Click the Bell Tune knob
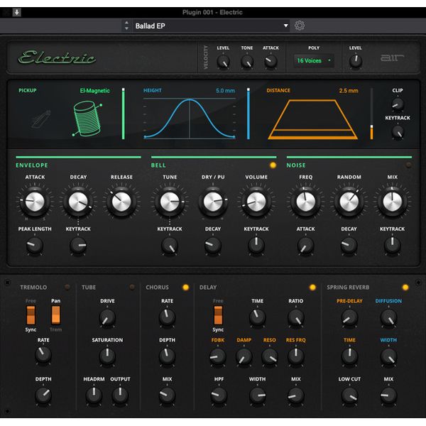The height and width of the screenshot is (426, 426). click(170, 202)
